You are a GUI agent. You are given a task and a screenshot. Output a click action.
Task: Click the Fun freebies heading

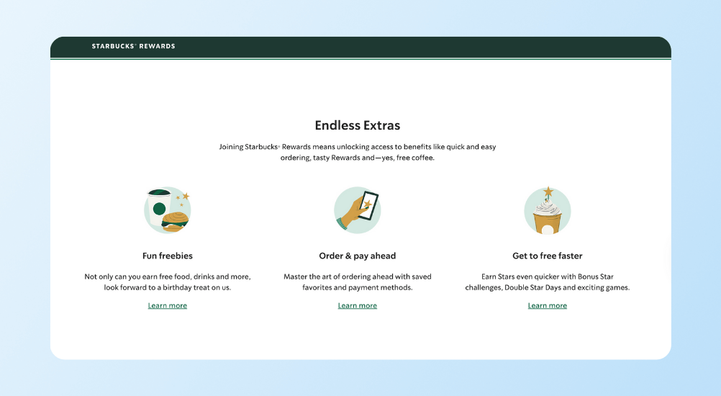click(x=168, y=256)
